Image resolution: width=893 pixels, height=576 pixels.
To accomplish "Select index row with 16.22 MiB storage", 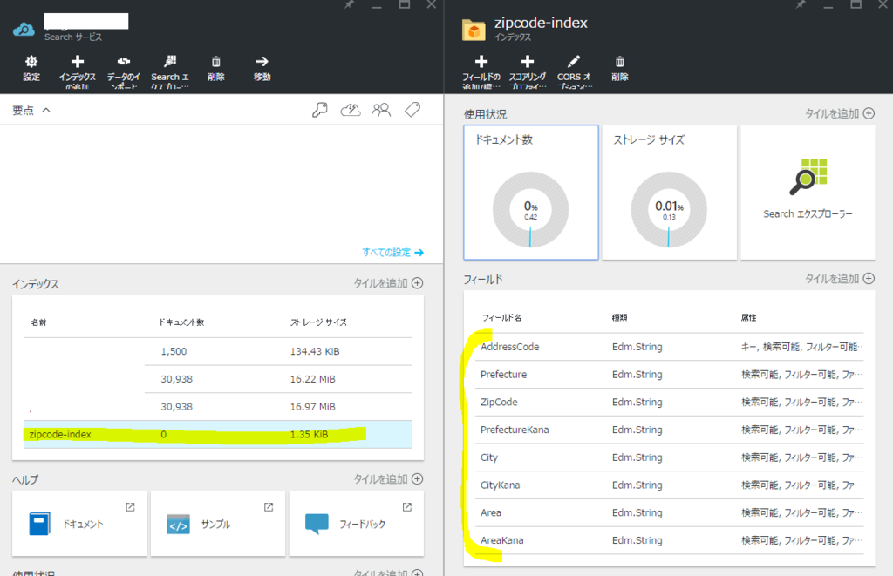I will coord(217,379).
